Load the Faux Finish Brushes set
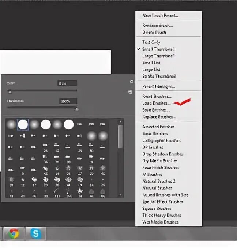237x248 pixels. tap(161, 167)
